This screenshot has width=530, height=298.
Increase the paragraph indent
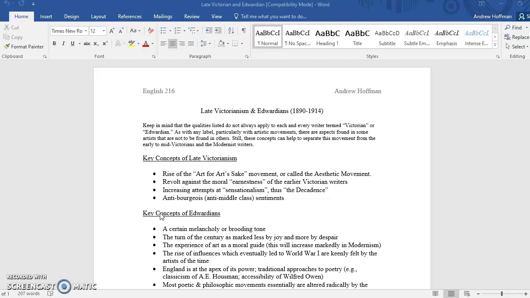tap(219, 31)
